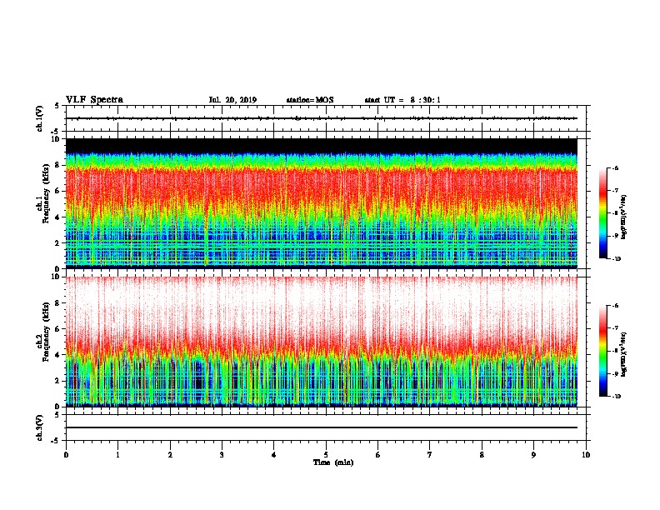Click time axis tick label "3"

(x=222, y=455)
